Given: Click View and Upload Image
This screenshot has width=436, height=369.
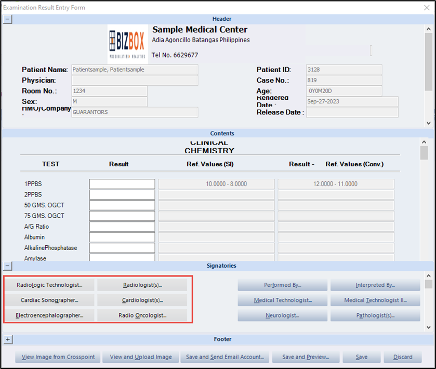Looking at the screenshot, I should [x=141, y=357].
